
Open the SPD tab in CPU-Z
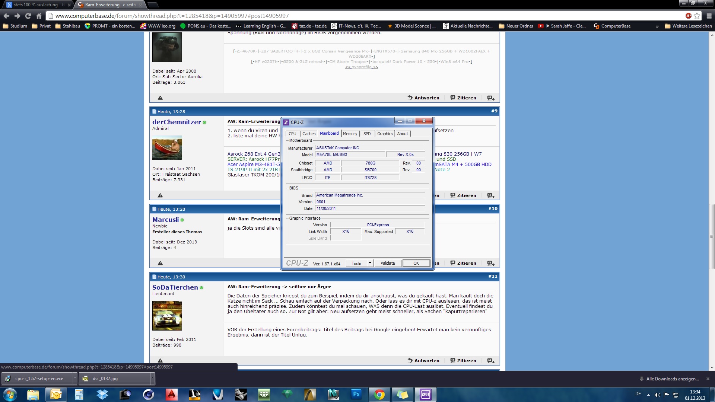point(367,134)
